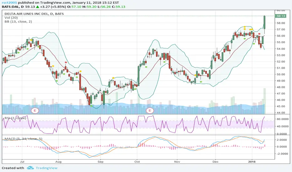Click the 50.00 price axis label

pyautogui.click(x=281, y=74)
